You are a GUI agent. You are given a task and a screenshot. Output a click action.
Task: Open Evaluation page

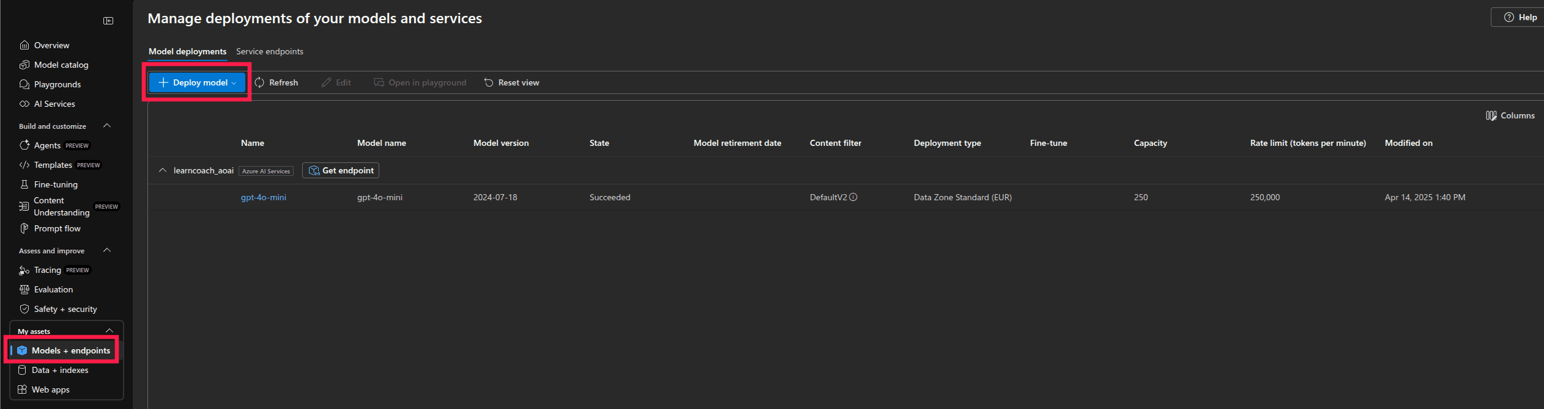46,289
